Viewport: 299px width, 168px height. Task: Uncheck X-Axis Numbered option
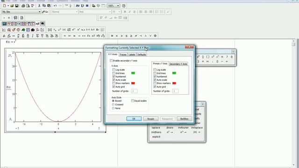(x=114, y=77)
